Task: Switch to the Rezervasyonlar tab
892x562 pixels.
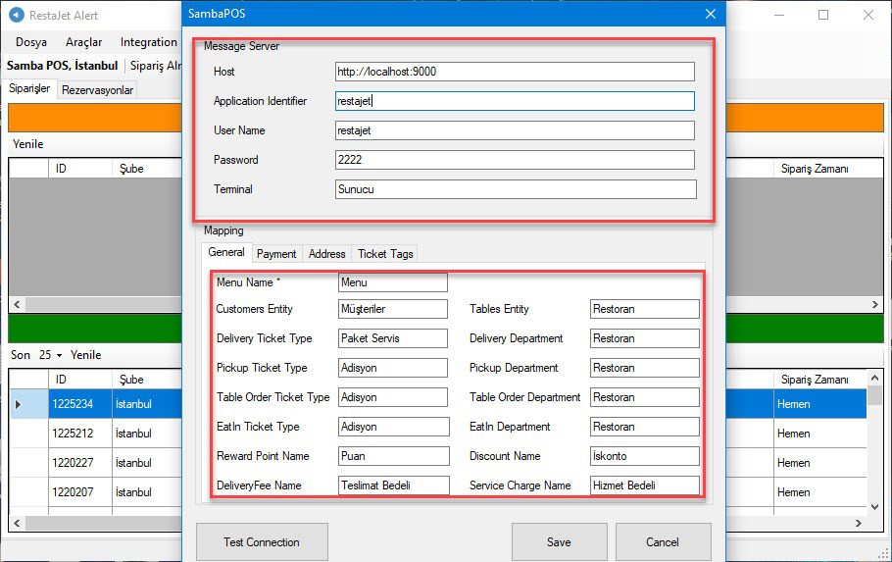Action: coord(97,90)
